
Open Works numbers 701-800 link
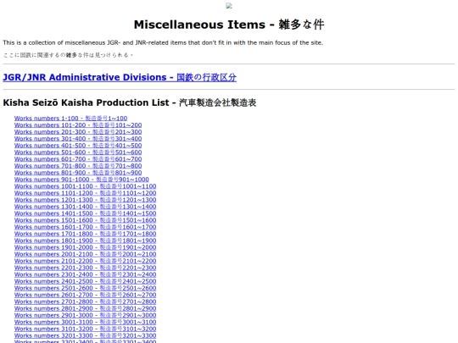pos(78,166)
